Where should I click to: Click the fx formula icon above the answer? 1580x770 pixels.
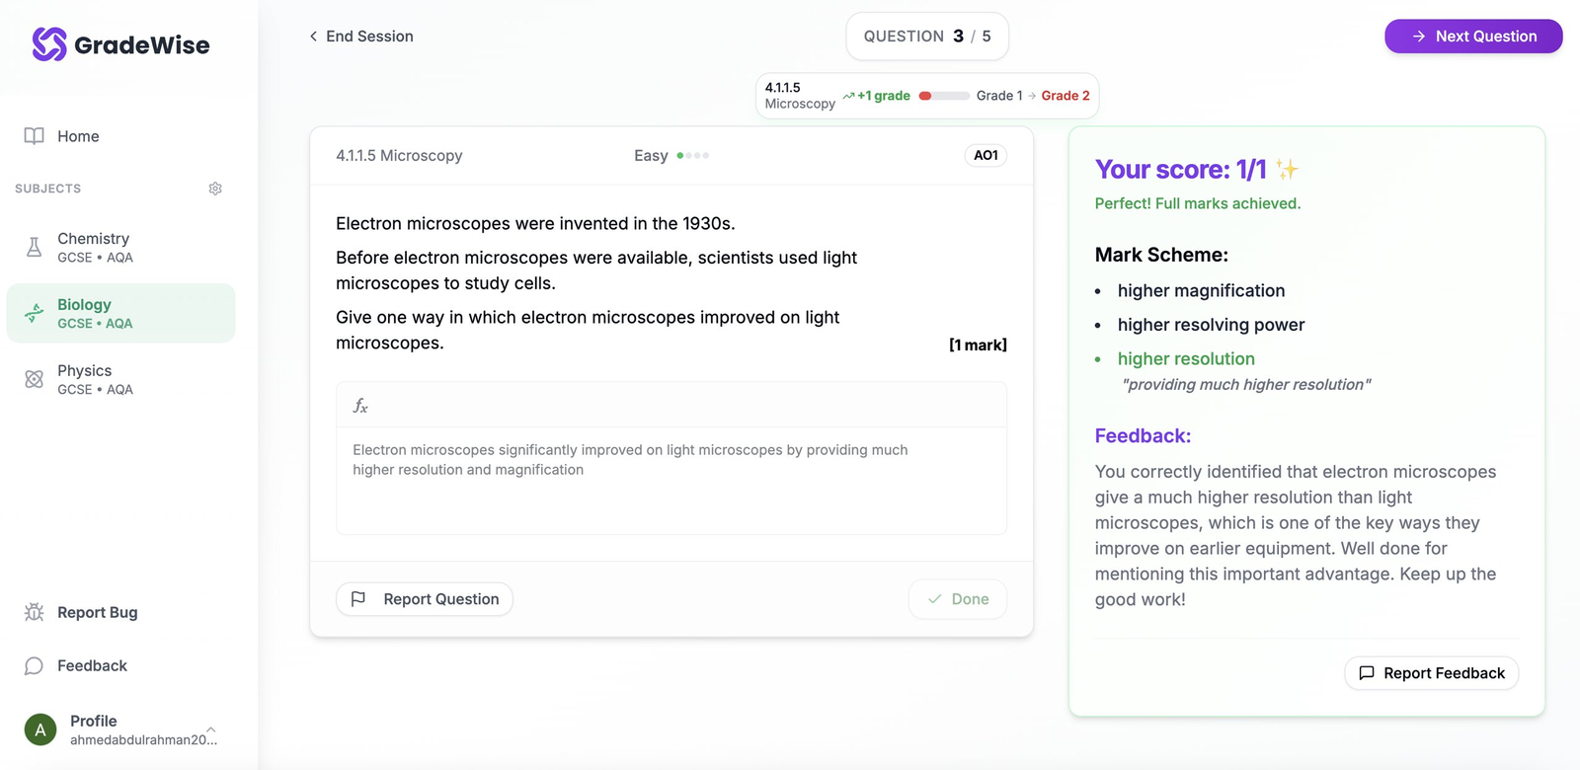click(360, 405)
